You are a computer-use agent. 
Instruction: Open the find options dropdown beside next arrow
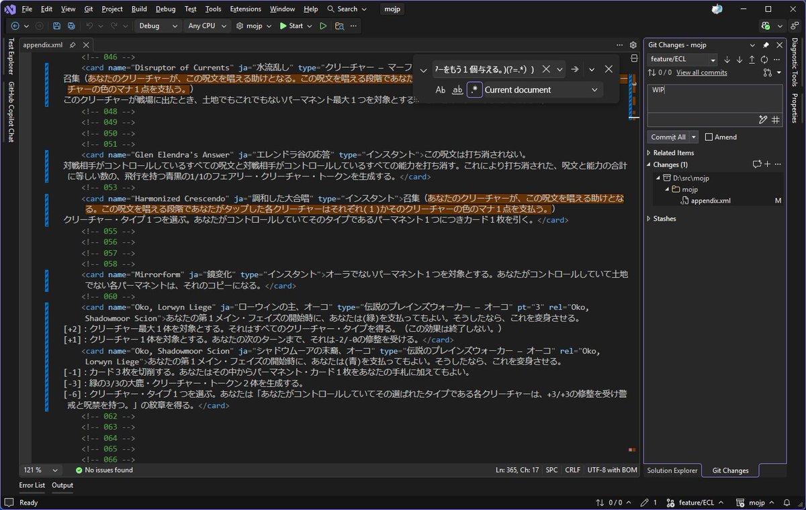[592, 69]
